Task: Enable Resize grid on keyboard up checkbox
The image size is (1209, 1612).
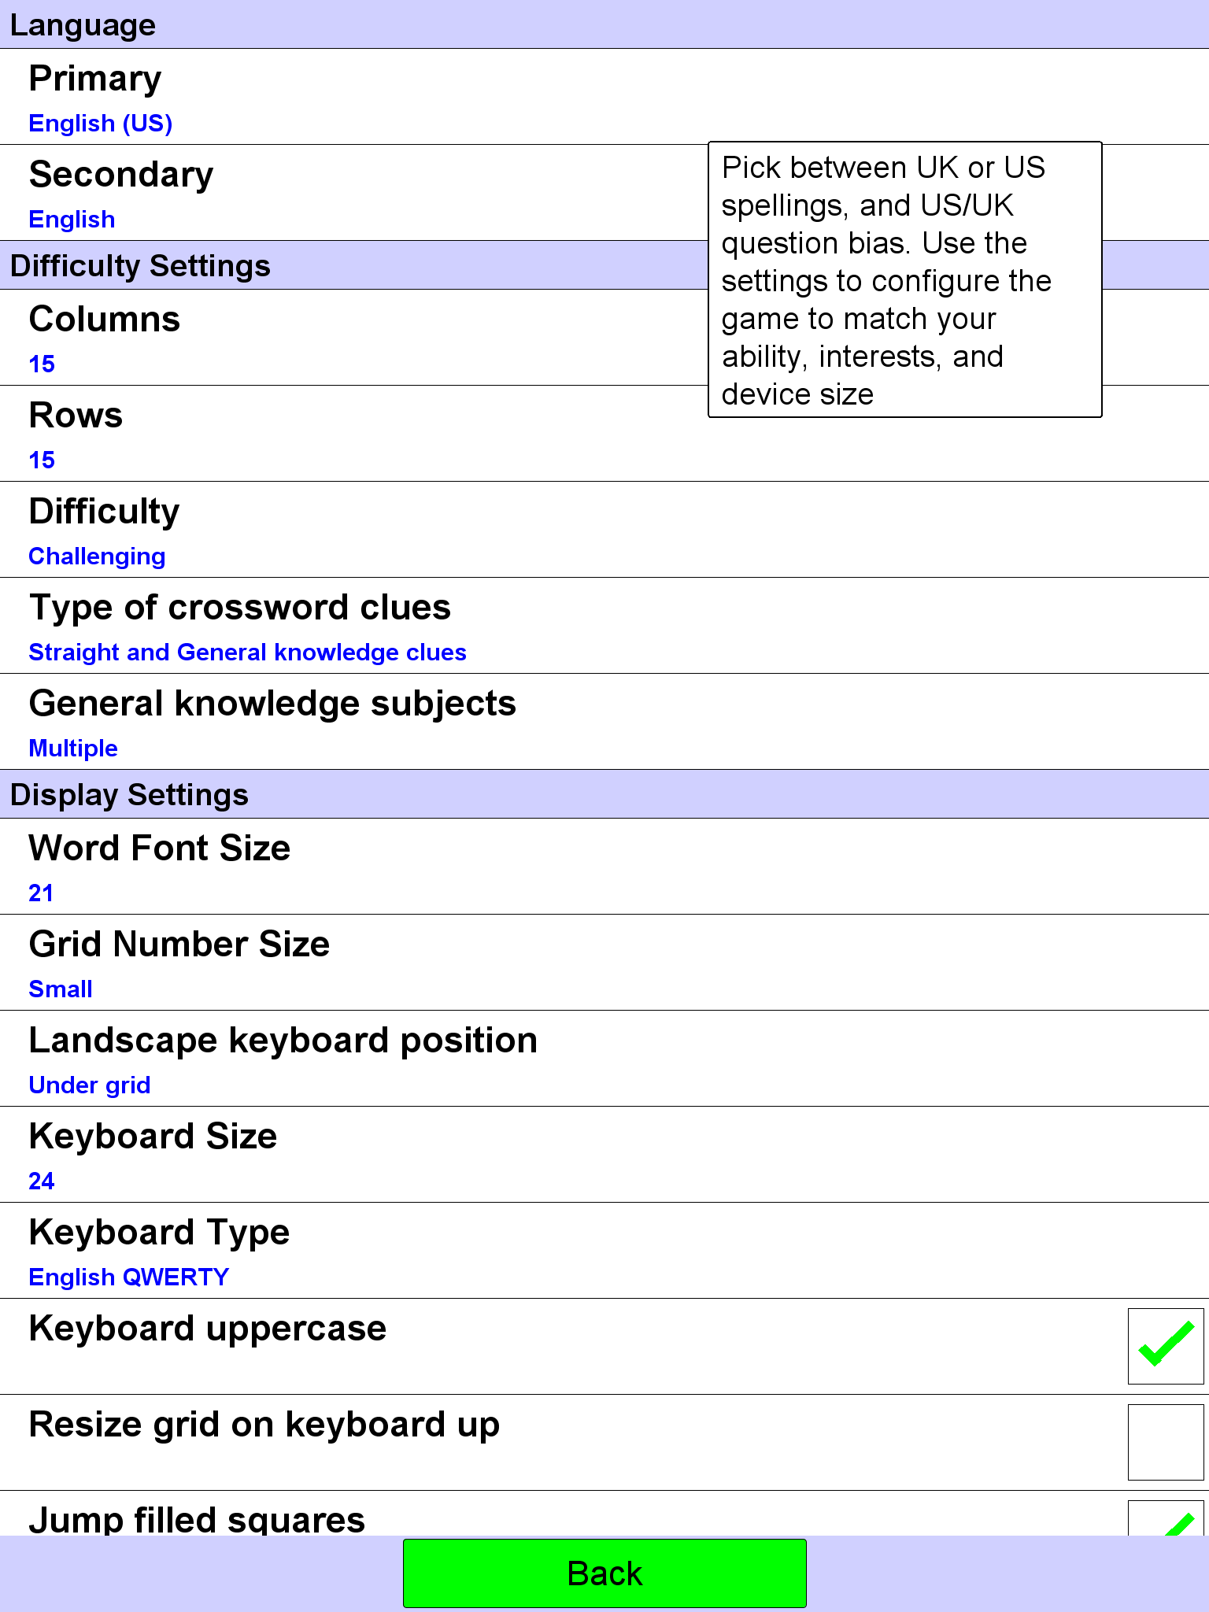Action: 1165,1442
